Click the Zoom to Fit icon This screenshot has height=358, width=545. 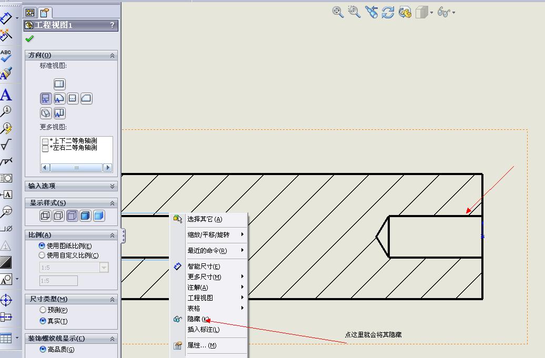point(338,12)
